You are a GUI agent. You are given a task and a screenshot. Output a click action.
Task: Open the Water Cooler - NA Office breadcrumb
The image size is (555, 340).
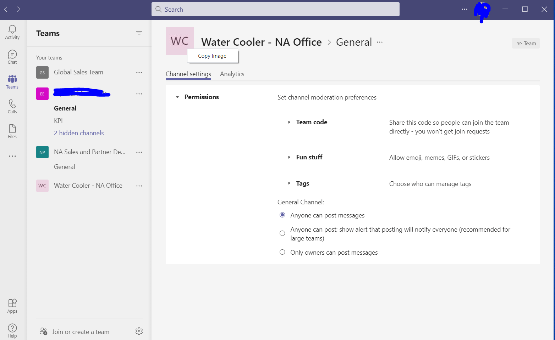click(262, 42)
